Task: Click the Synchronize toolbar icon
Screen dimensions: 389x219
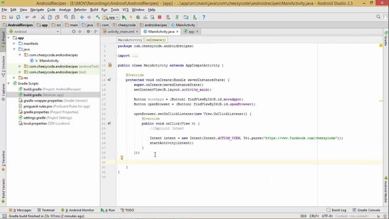Action: tap(18, 18)
